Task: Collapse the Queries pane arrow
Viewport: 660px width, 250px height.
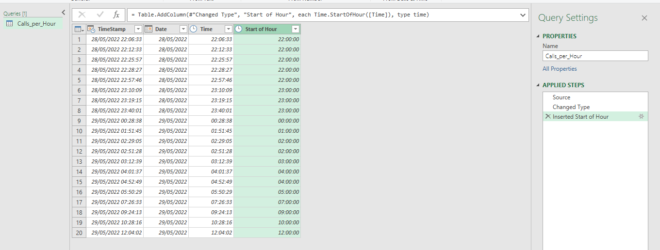Action: 63,13
